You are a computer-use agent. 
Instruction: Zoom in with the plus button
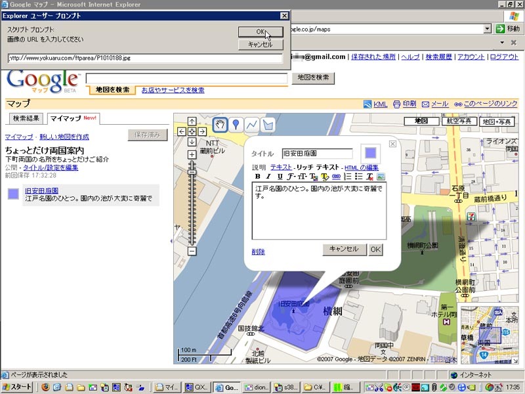(192, 154)
